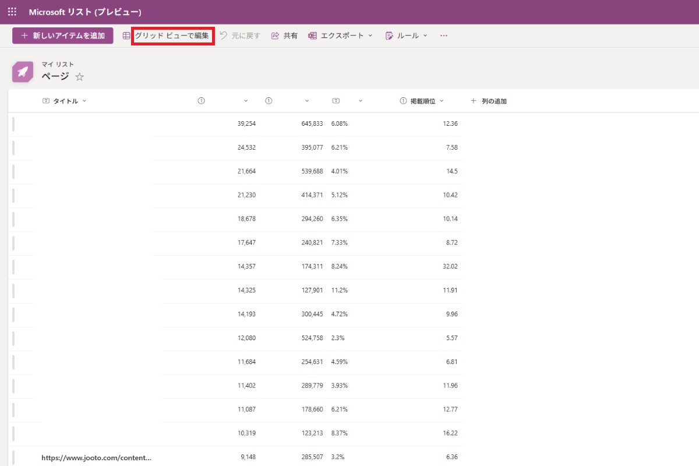This screenshot has width=699, height=466.
Task: Click the cell value 8.37%
Action: (340, 433)
